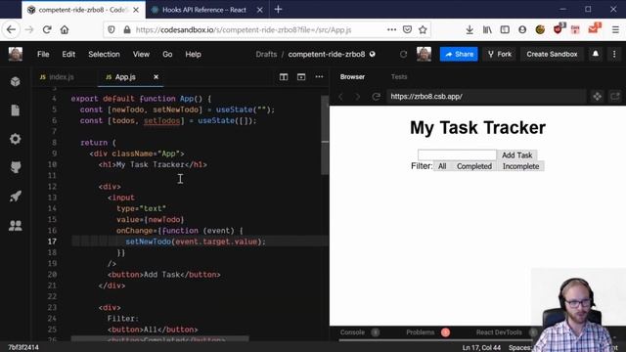The image size is (626, 352).
Task: Open file explorer icon in CodeSandbox sidebar
Action: (x=16, y=110)
